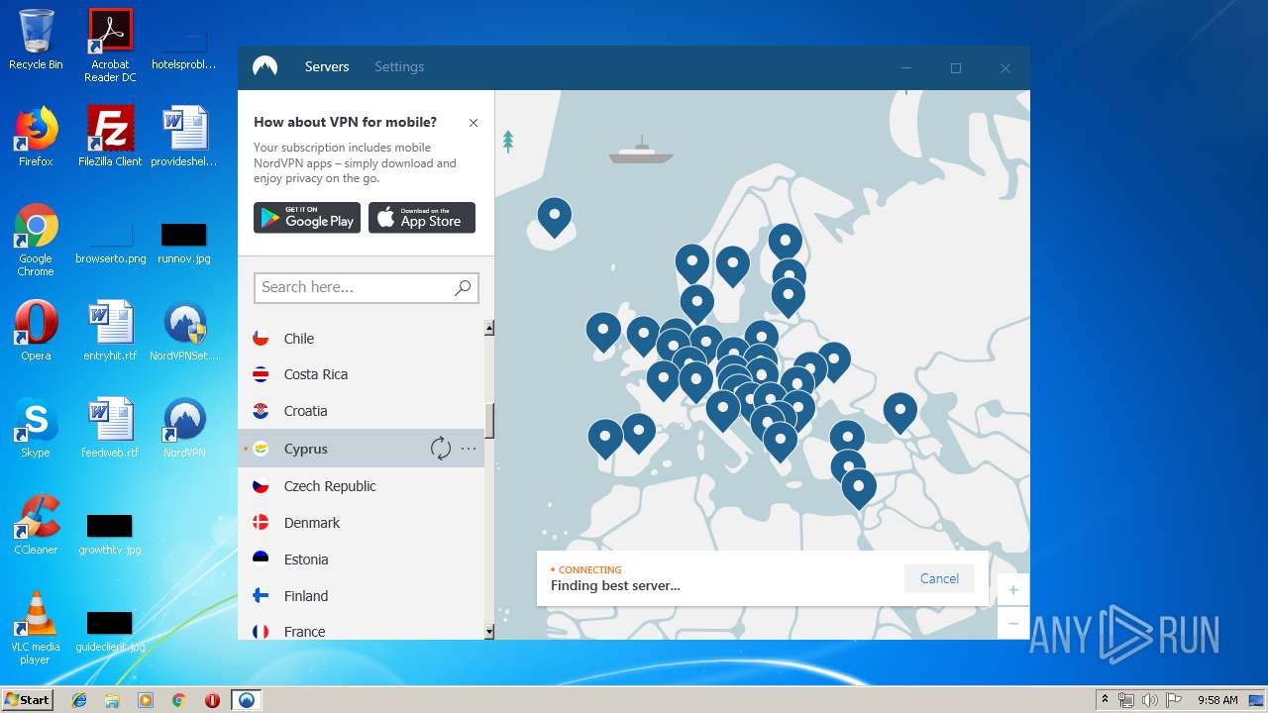
Task: Select Estonia in the country list
Action: (x=361, y=560)
